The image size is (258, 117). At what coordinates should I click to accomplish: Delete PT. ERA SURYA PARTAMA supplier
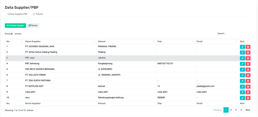[x=248, y=81]
